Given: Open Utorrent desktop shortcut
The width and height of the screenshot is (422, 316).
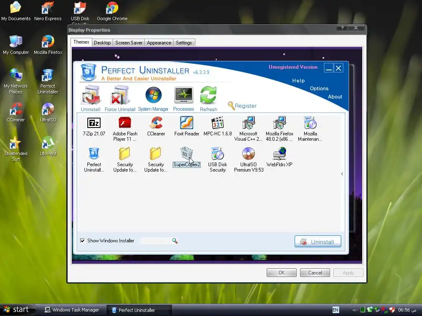Looking at the screenshot, I should pyautogui.click(x=48, y=146).
